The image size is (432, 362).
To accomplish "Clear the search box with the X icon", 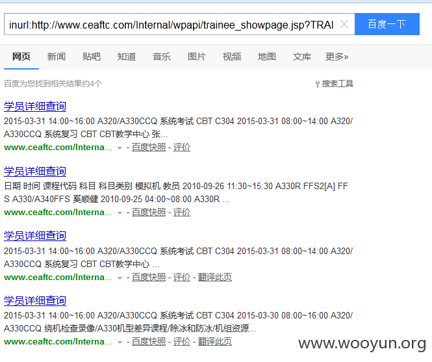I will pyautogui.click(x=344, y=24).
